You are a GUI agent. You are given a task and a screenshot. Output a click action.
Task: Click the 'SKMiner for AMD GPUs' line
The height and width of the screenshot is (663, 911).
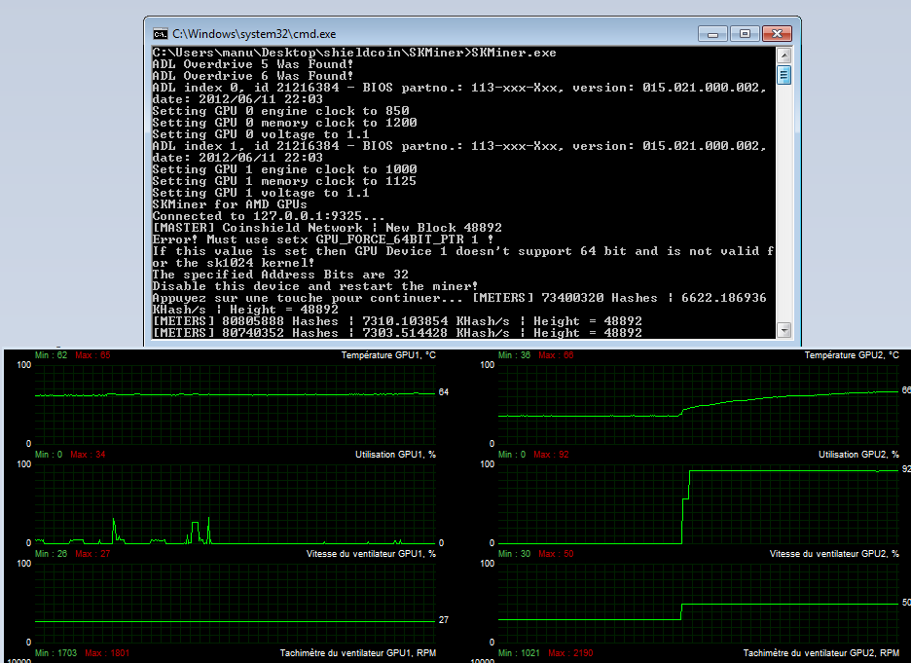(x=230, y=204)
